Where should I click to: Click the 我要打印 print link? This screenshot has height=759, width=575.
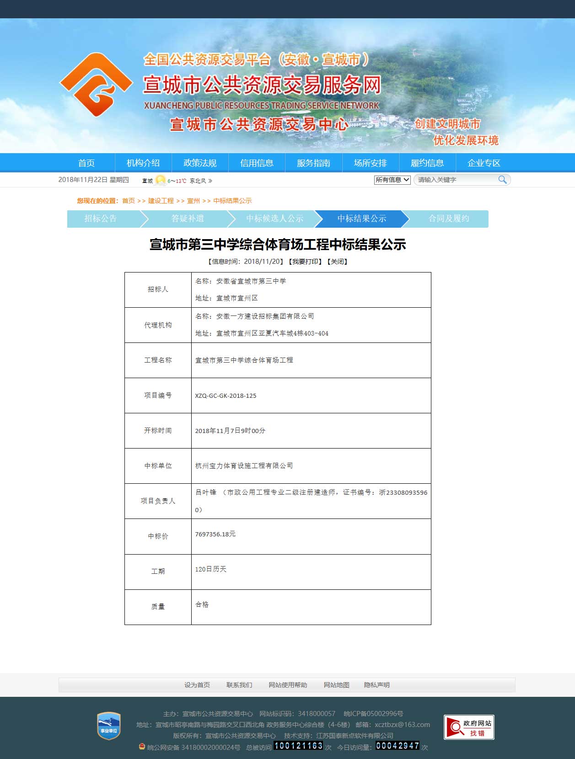click(x=305, y=262)
